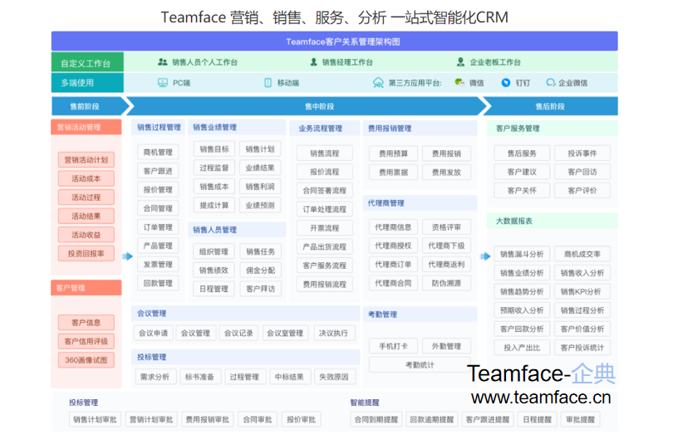Click 销售目标 box
Screen dimensions: 678x439
214,149
